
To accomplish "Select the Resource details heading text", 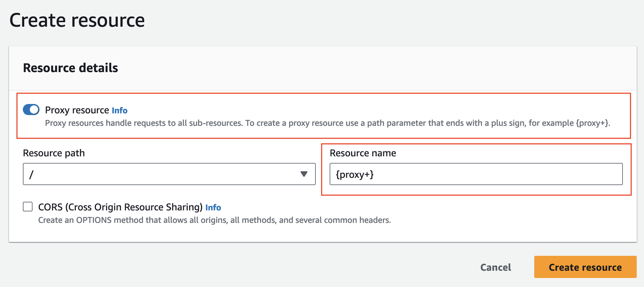I will [x=71, y=68].
